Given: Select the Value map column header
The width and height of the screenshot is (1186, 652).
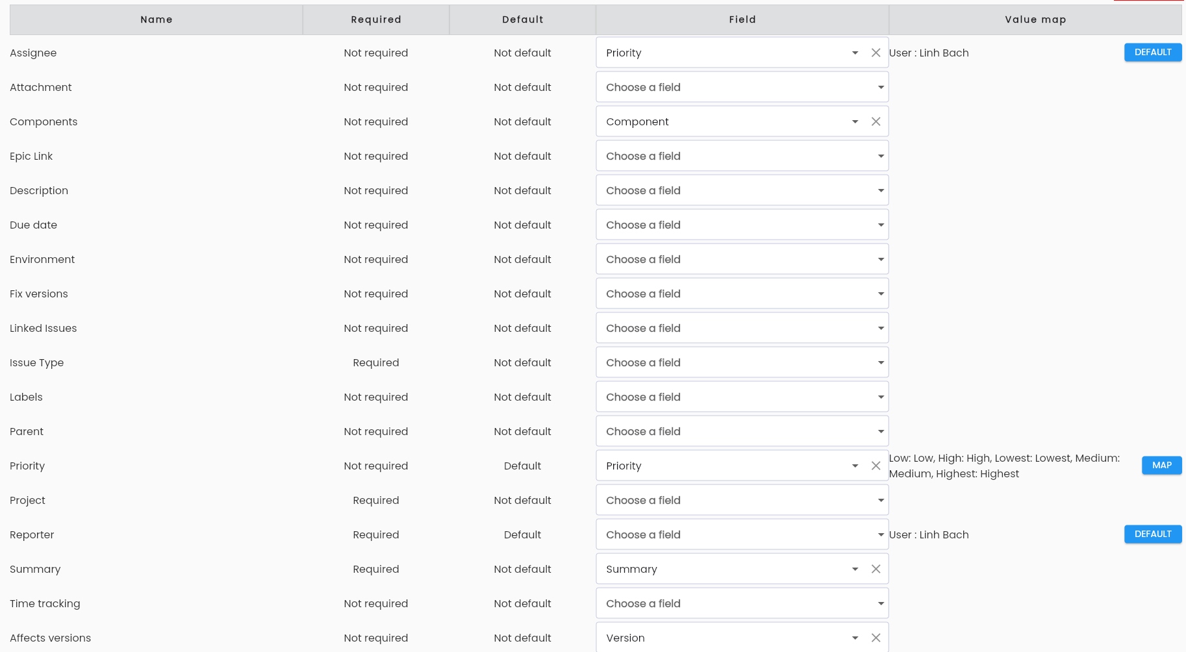Looking at the screenshot, I should coord(1035,19).
